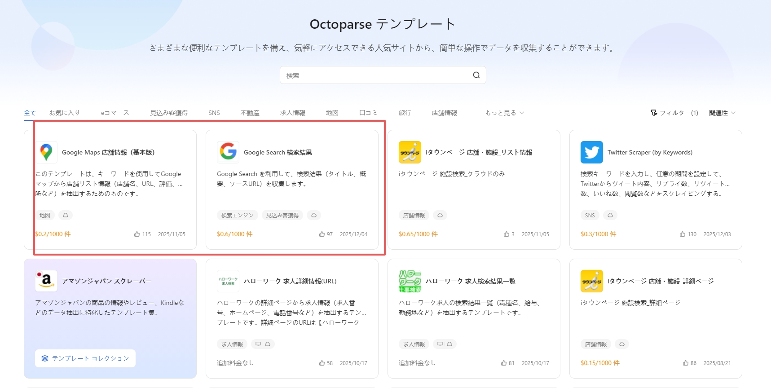This screenshot has height=388, width=771.
Task: Click the Google Search template logo
Action: point(228,152)
